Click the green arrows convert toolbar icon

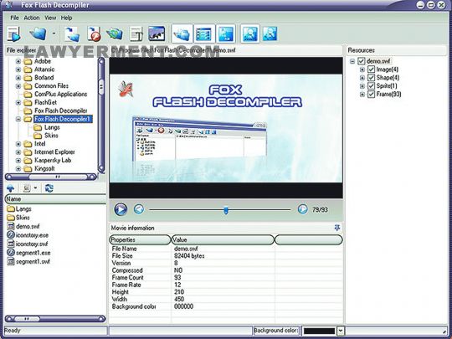tap(115, 34)
